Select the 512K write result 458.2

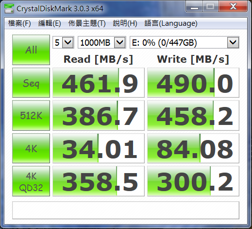[193, 115]
